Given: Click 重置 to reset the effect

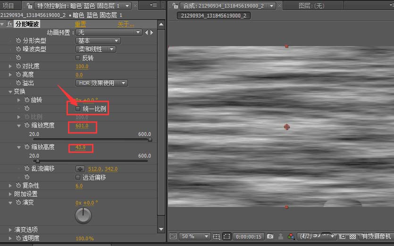Looking at the screenshot, I should pos(80,24).
